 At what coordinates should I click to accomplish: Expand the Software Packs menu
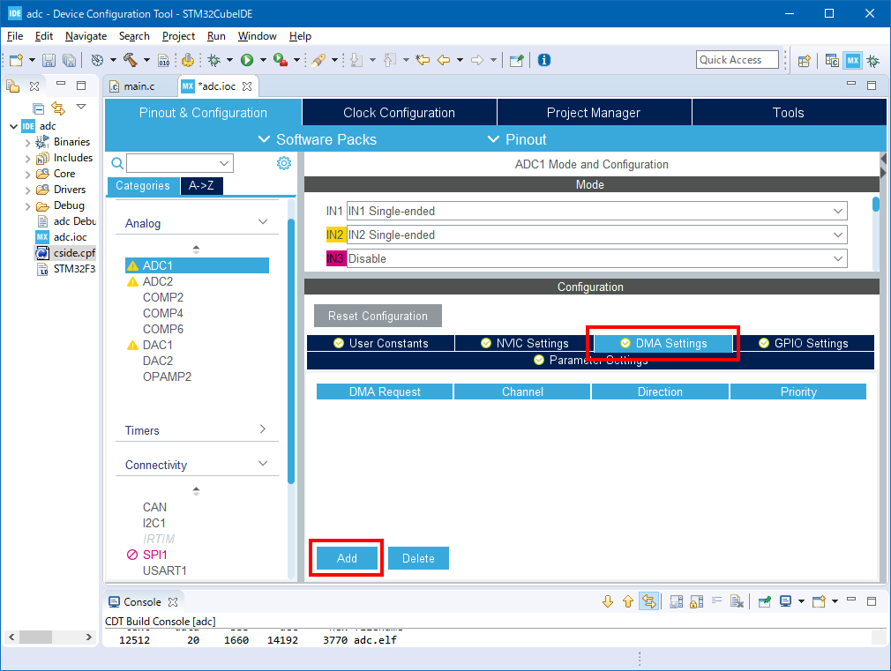click(x=318, y=139)
